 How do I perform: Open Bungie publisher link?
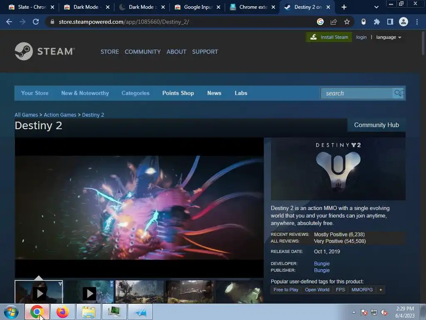[322, 270]
